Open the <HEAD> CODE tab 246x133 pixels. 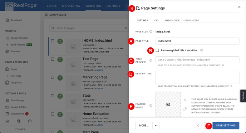(x=172, y=20)
